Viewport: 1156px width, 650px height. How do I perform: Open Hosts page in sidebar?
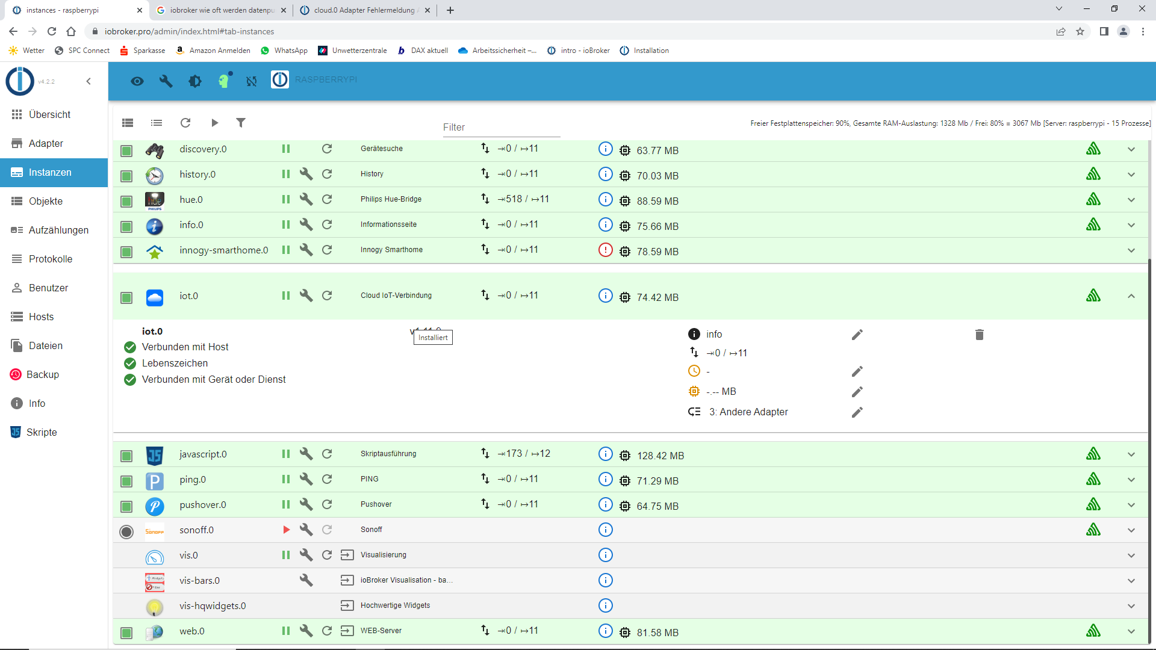coord(54,317)
